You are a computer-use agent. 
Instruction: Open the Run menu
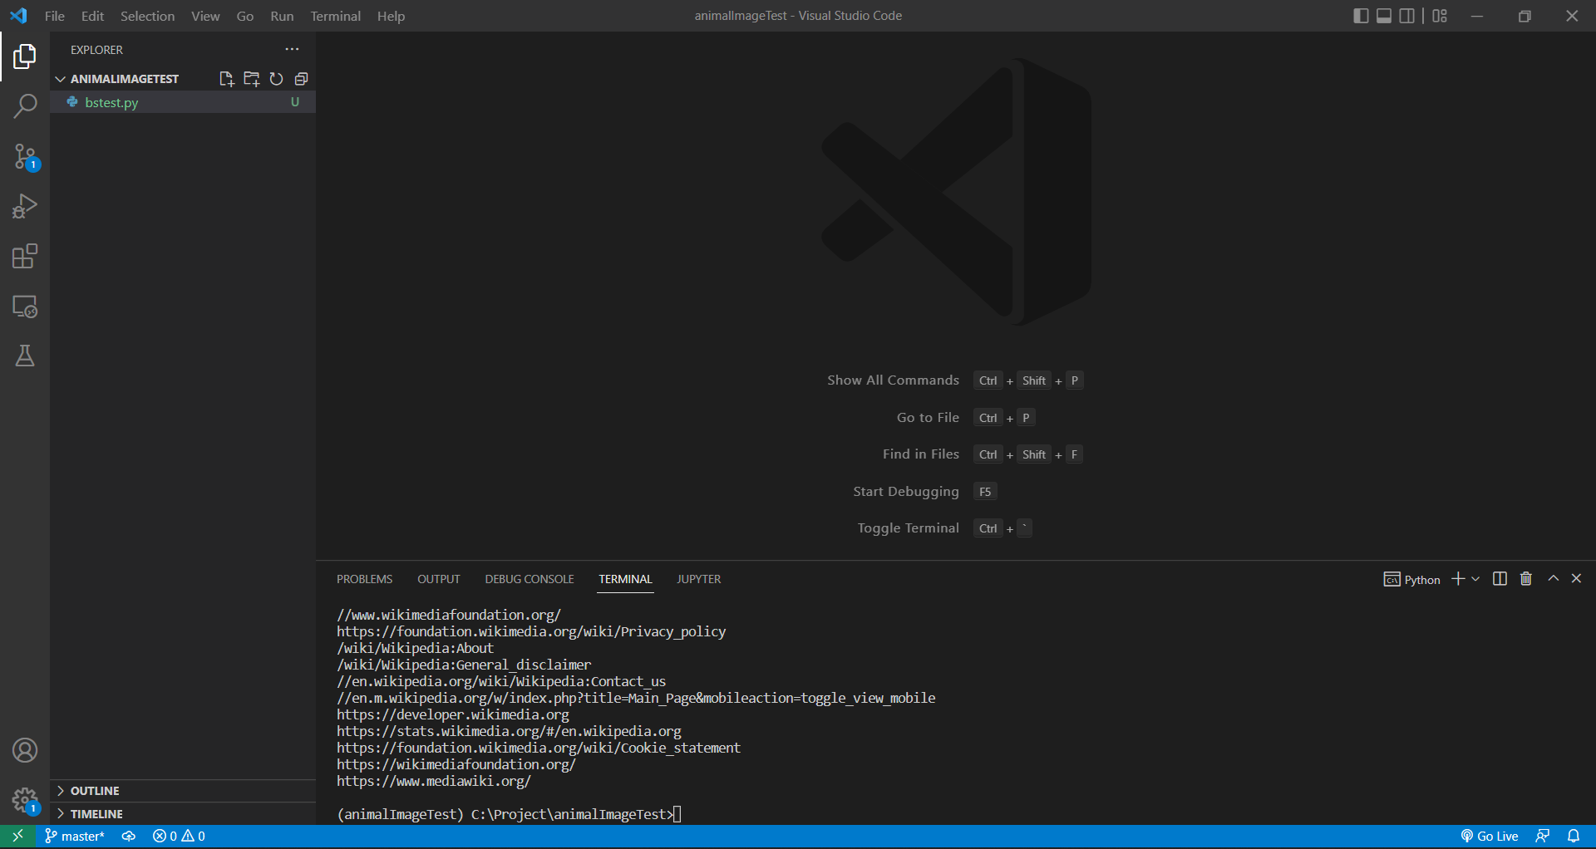[282, 16]
